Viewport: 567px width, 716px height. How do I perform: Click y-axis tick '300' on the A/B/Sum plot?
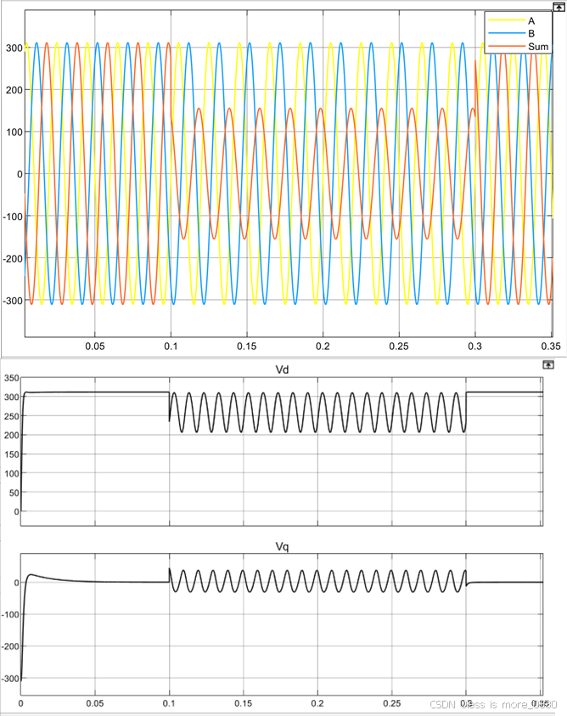tap(14, 48)
